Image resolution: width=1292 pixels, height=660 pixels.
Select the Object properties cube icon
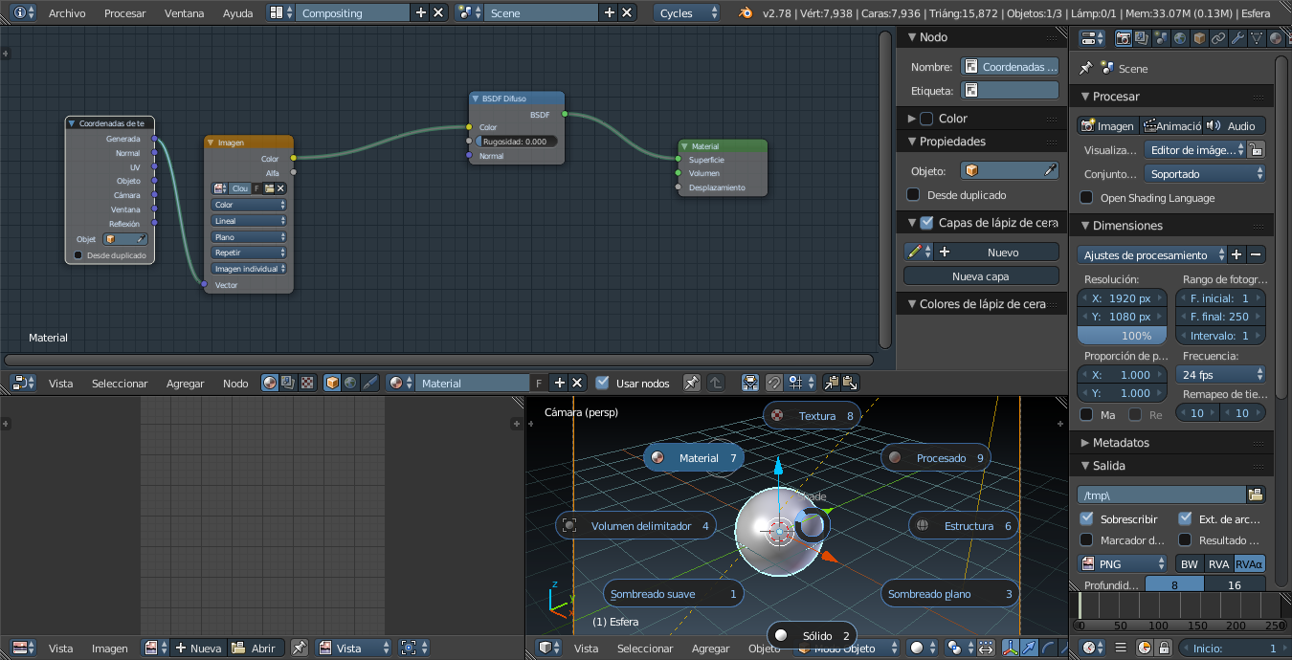tap(1199, 39)
